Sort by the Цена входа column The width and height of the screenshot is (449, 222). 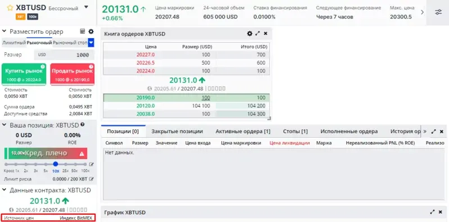198,143
